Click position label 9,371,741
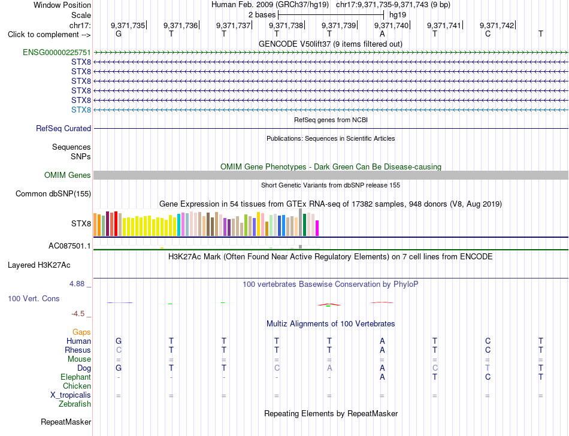569x436 pixels. (444, 25)
